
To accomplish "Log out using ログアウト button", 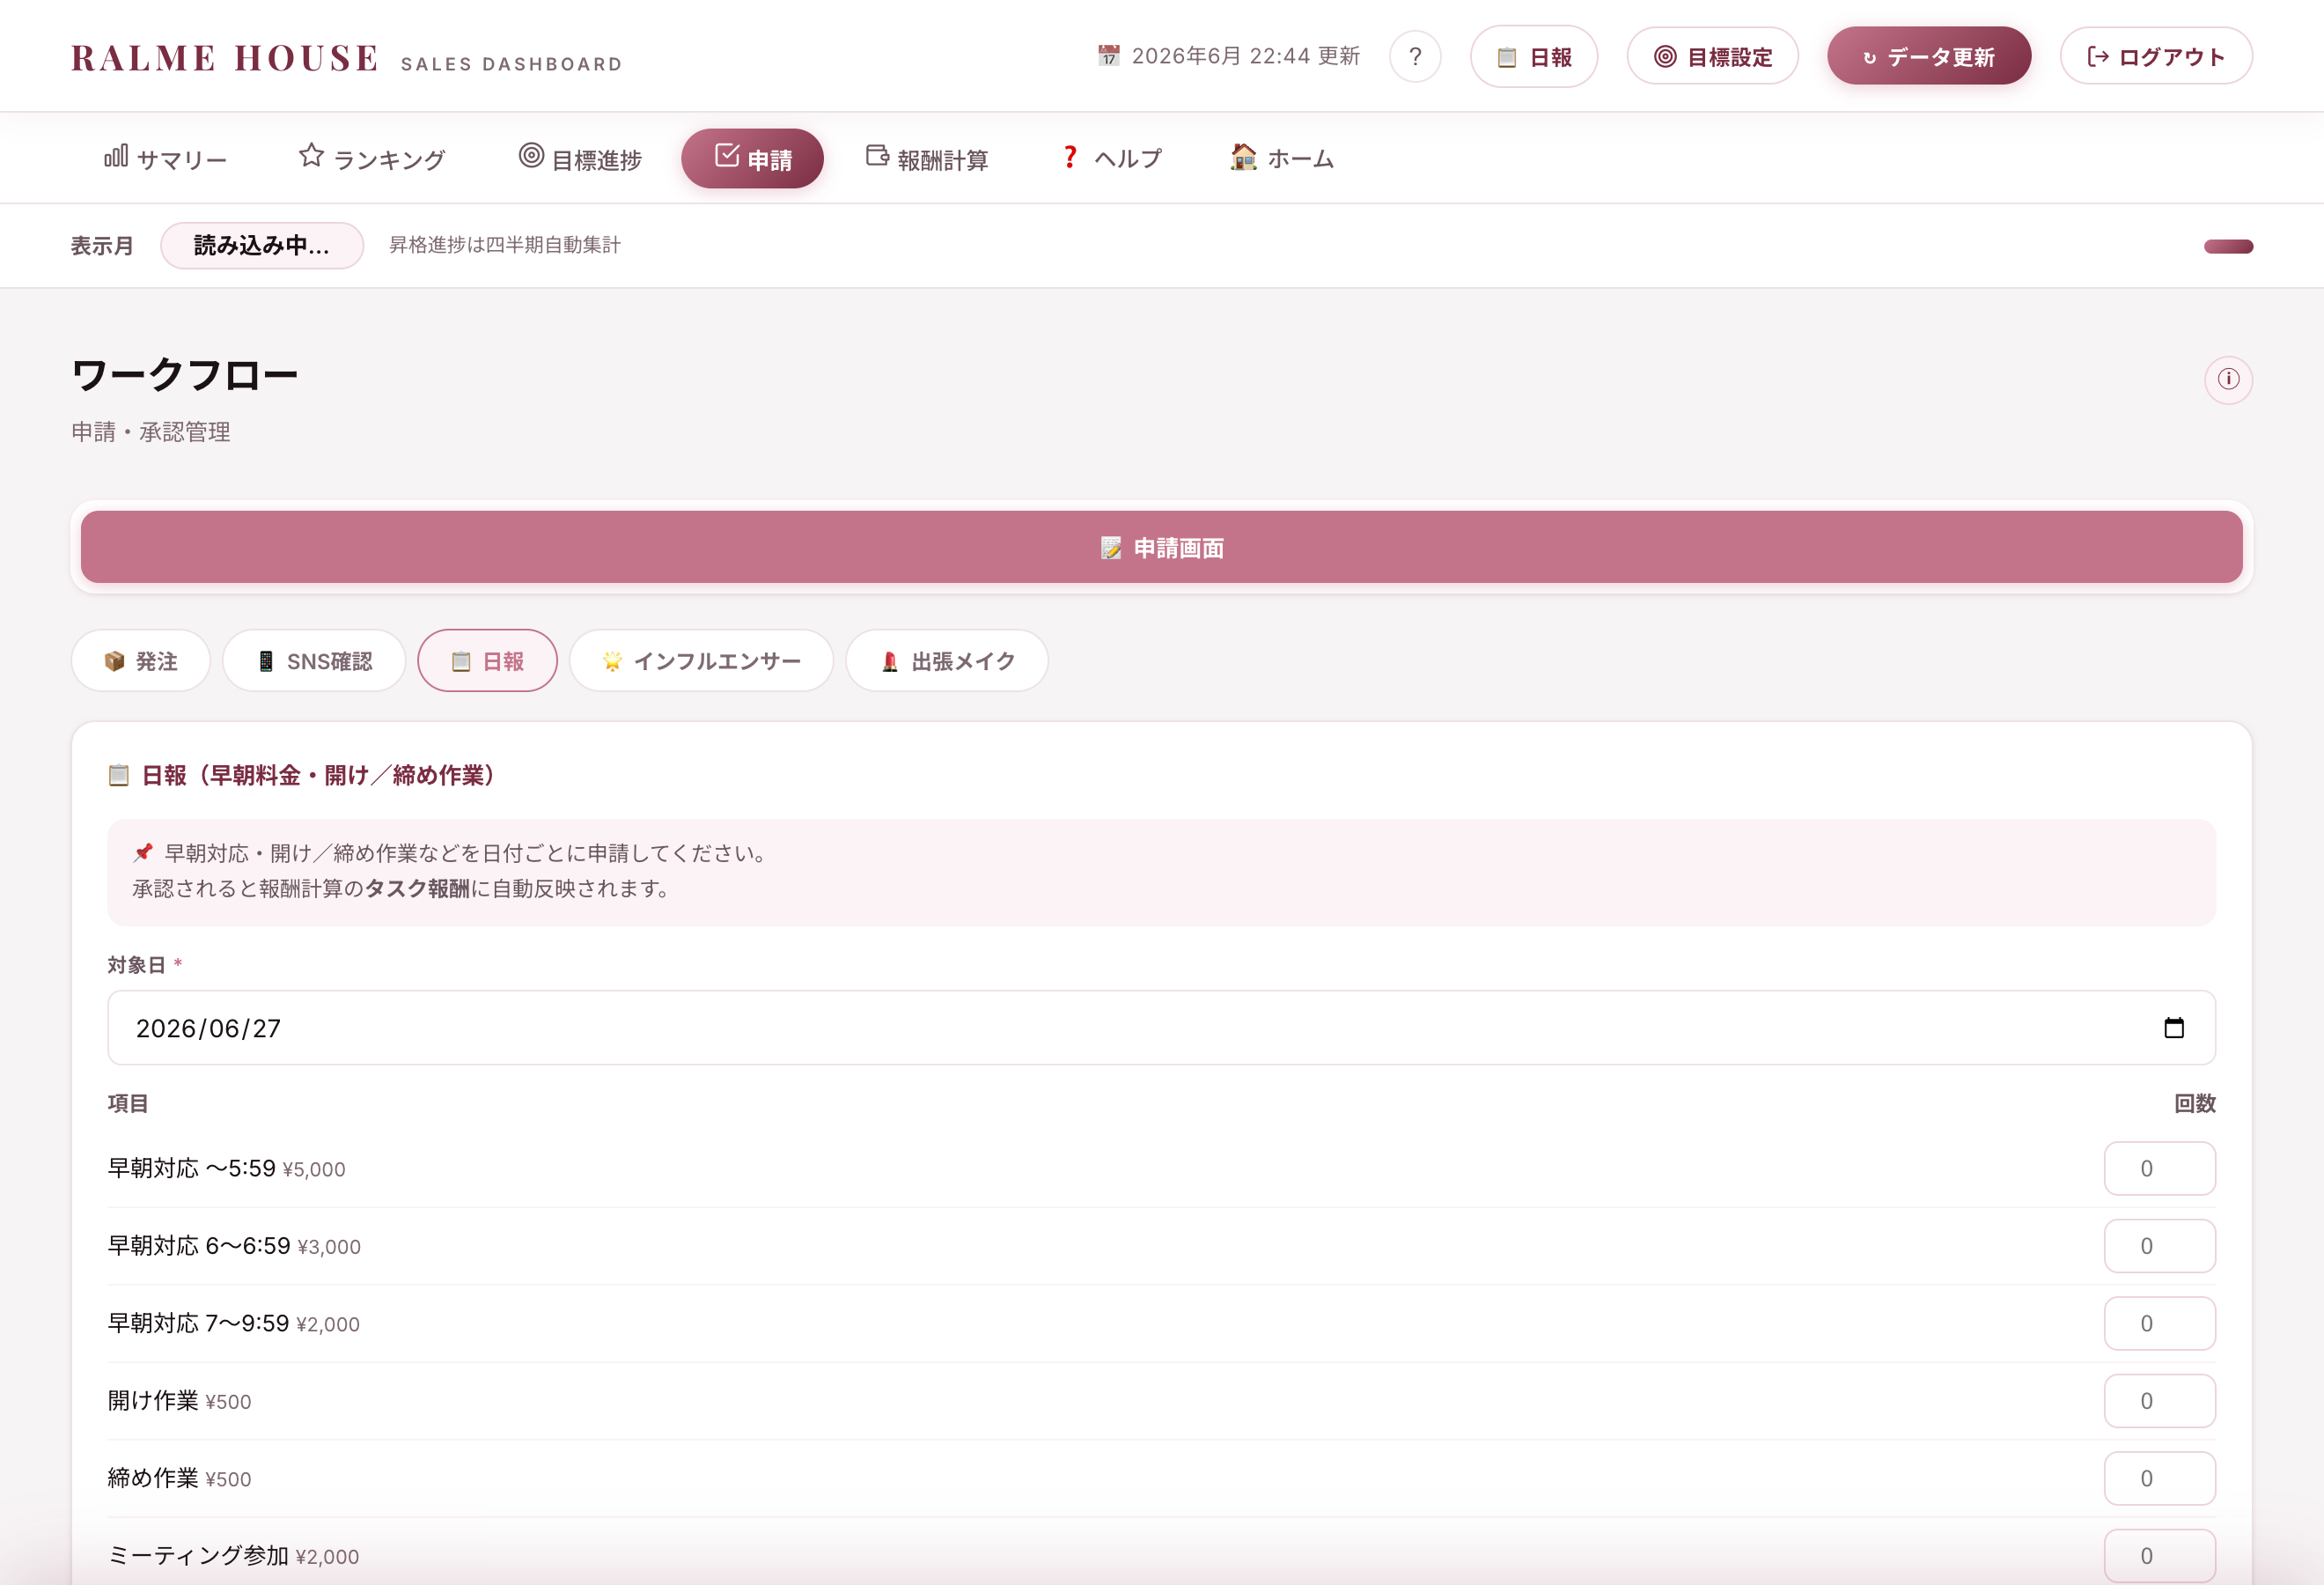I will 2156,56.
